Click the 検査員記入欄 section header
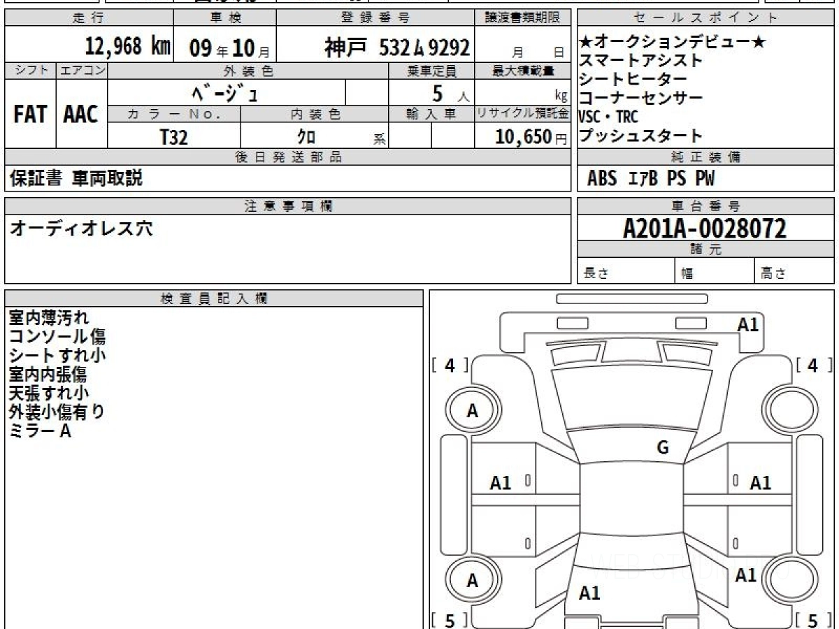Screen dimensions: 839x629 click(214, 298)
